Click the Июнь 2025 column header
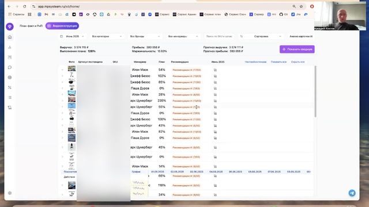 coord(218,62)
